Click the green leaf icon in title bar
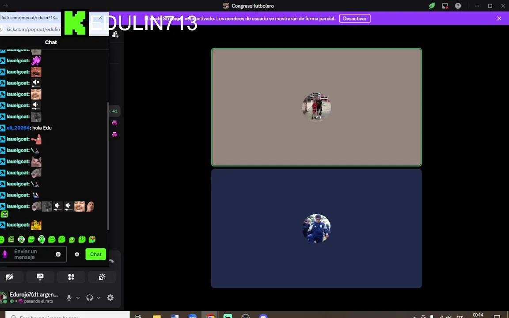 point(432,6)
